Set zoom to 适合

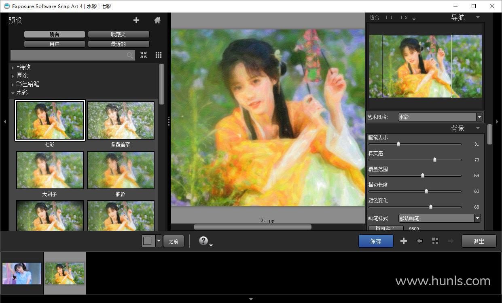coord(375,17)
